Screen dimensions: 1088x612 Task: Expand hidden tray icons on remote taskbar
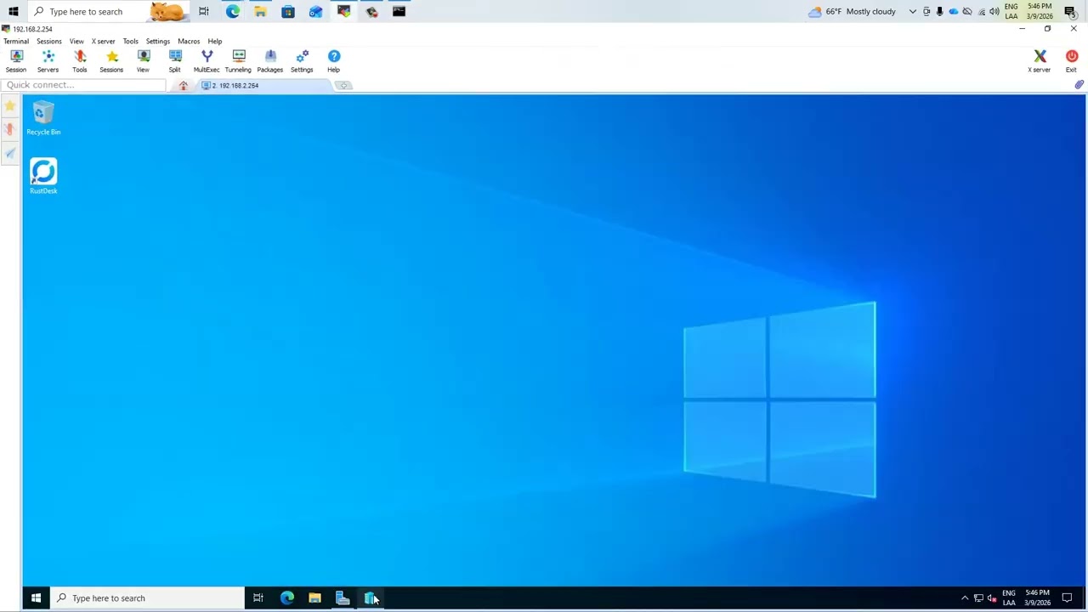(965, 598)
